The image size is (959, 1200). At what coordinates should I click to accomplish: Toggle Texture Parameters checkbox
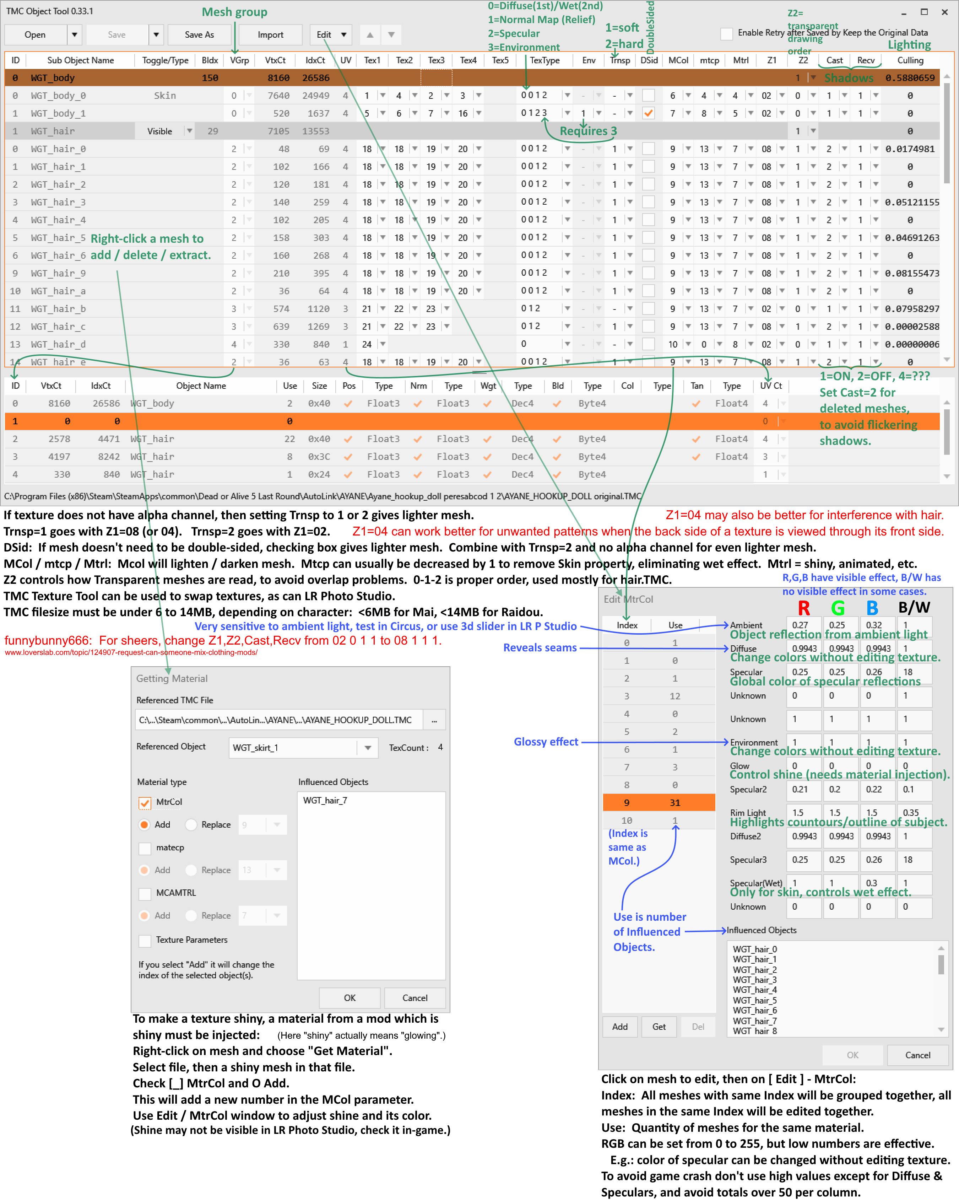[145, 941]
